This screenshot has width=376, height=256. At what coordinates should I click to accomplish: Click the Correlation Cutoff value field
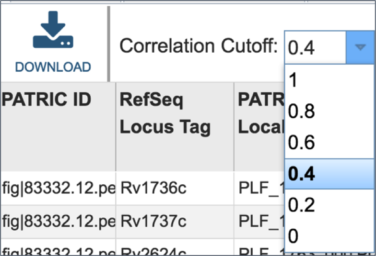click(316, 47)
